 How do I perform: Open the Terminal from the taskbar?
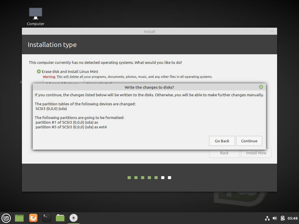click(x=46, y=218)
